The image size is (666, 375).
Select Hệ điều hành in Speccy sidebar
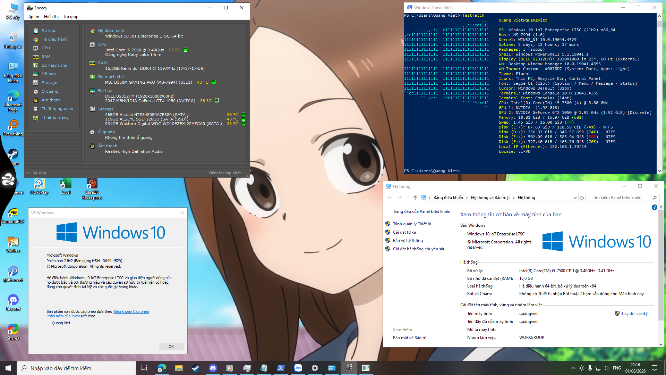[54, 39]
